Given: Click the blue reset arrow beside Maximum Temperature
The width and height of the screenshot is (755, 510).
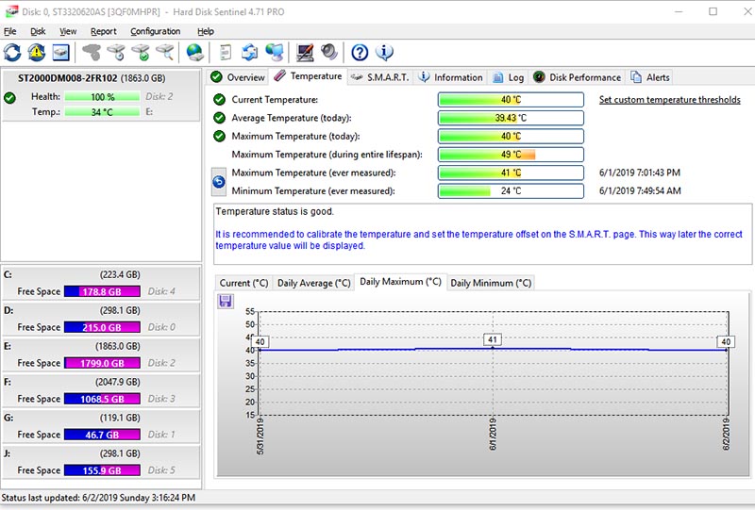Looking at the screenshot, I should pos(219,182).
